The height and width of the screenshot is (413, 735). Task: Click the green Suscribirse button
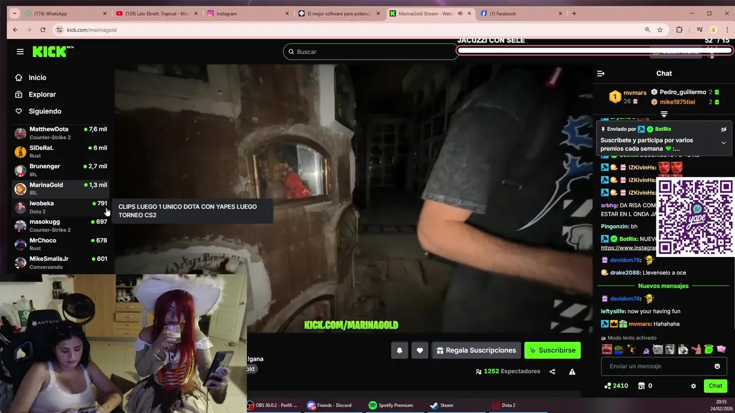point(552,350)
